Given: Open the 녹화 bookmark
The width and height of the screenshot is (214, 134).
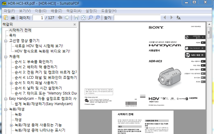Looking at the screenshot, I should click(x=18, y=115).
